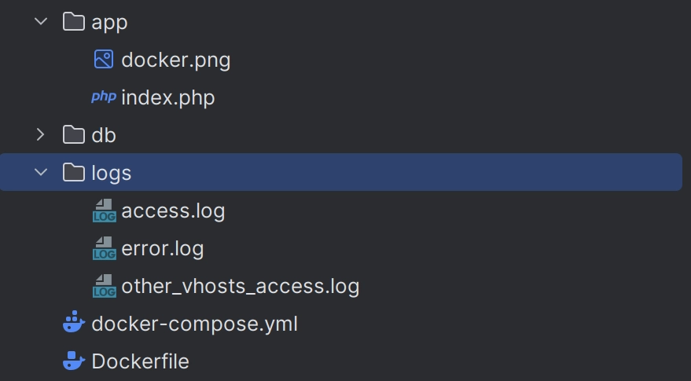Collapse the app folder chevron
The image size is (691, 381).
(41, 22)
